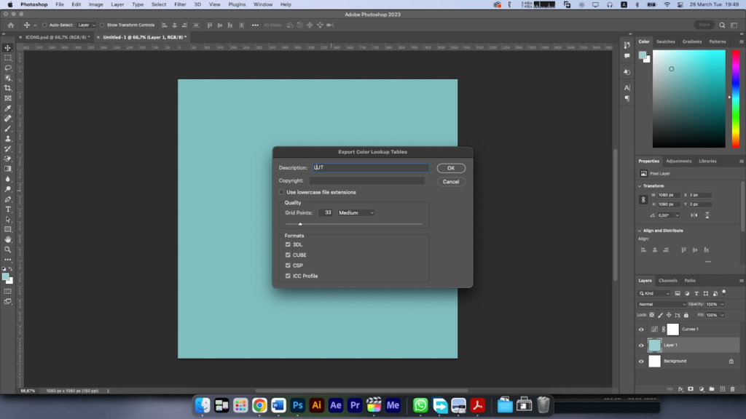This screenshot has width=746, height=419.
Task: Select the Hand tool
Action: [7, 239]
